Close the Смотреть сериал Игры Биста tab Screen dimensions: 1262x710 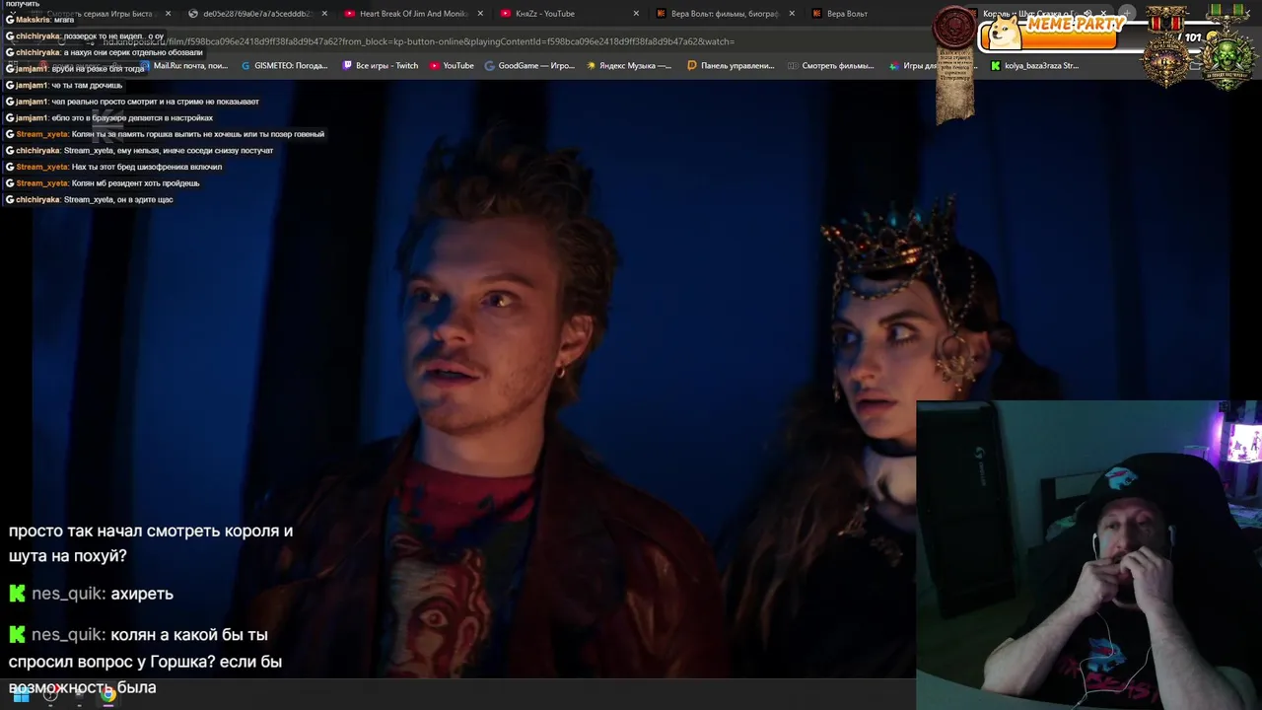tap(169, 14)
